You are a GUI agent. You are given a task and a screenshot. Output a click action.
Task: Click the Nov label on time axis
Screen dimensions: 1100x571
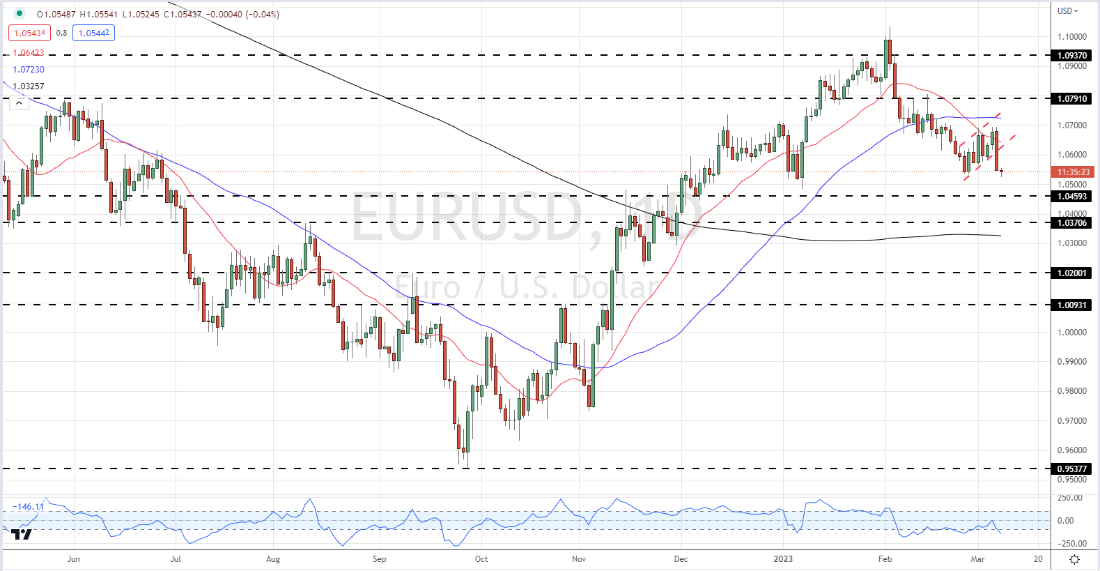pos(579,559)
